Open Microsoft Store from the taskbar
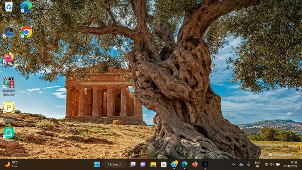302x170 pixels. (x=164, y=164)
